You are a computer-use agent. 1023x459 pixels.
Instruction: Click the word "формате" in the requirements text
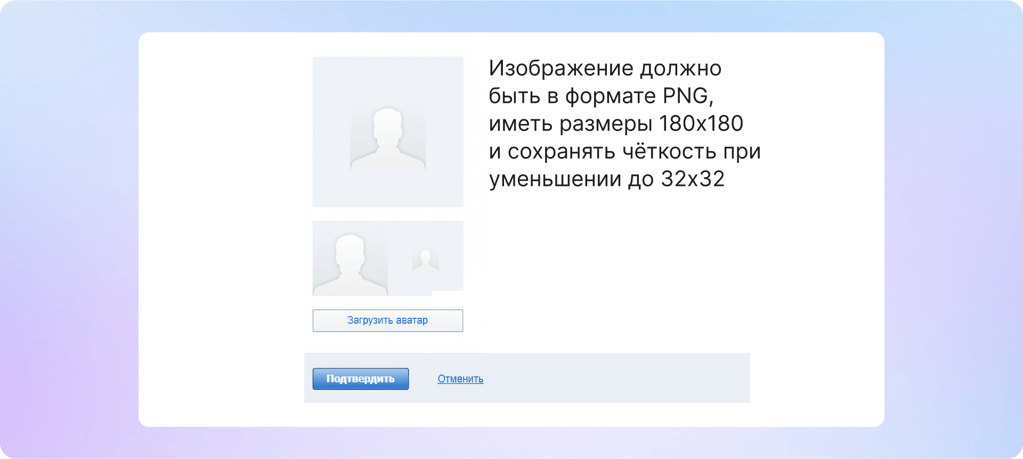tap(610, 96)
